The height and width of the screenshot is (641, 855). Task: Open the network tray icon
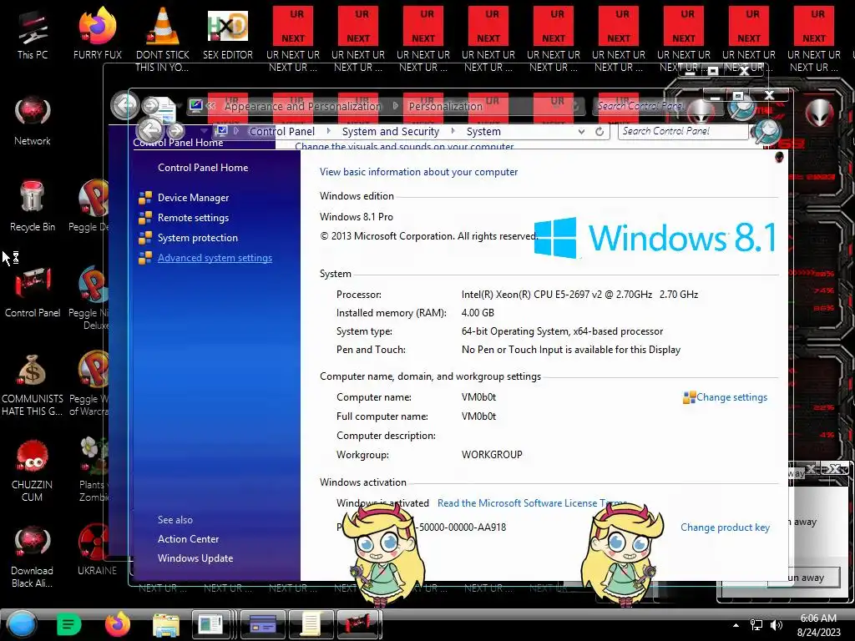756,625
